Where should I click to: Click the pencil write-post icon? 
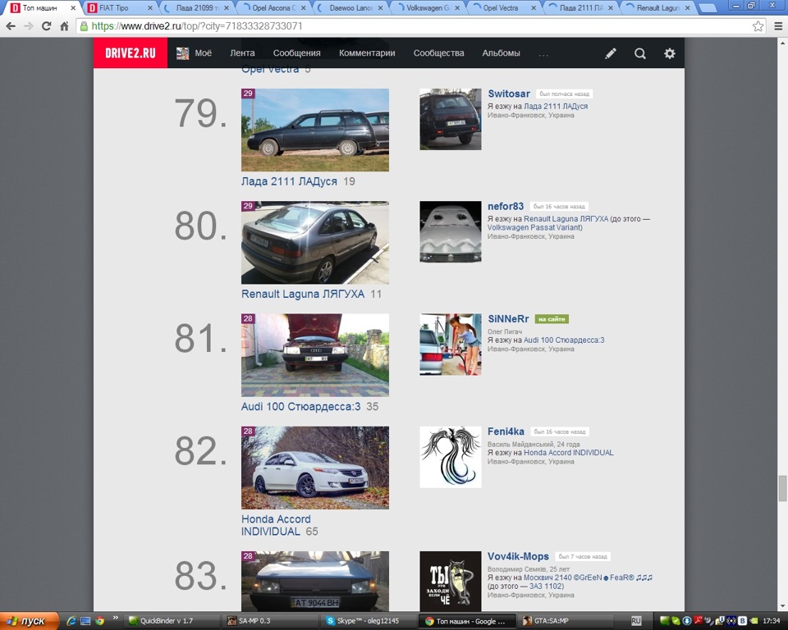tap(611, 53)
